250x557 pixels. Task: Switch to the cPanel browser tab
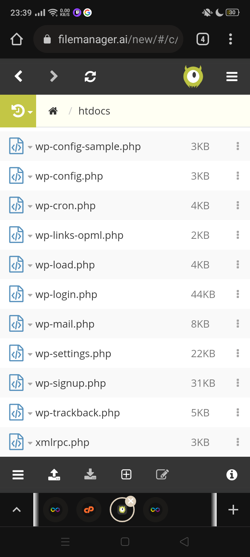[x=89, y=510]
